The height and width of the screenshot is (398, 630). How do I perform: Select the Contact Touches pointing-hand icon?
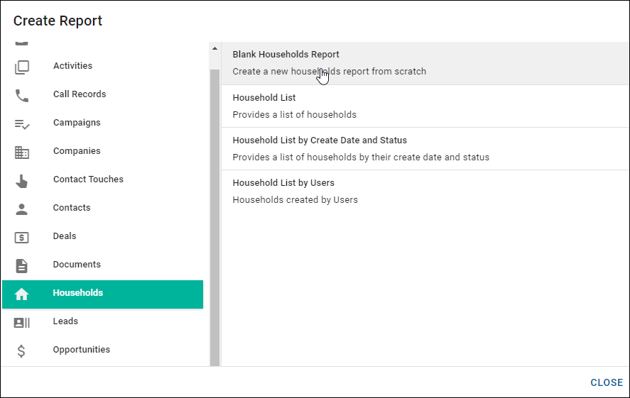(22, 181)
